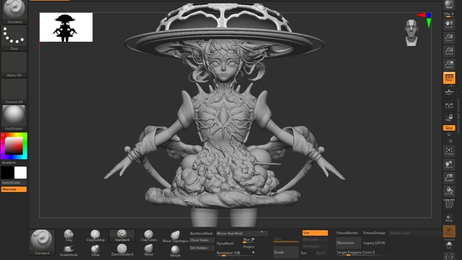Toggle the Project option

coord(249,247)
